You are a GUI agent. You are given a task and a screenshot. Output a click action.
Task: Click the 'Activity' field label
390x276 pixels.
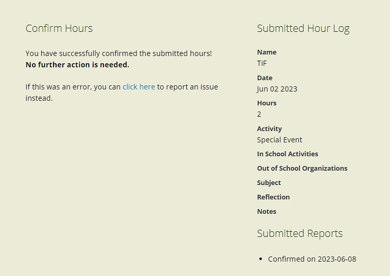point(270,129)
